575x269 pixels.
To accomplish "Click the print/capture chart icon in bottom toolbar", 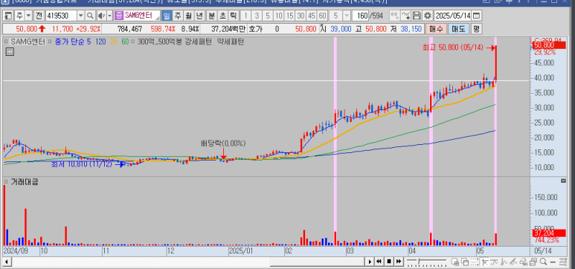I will (533, 262).
